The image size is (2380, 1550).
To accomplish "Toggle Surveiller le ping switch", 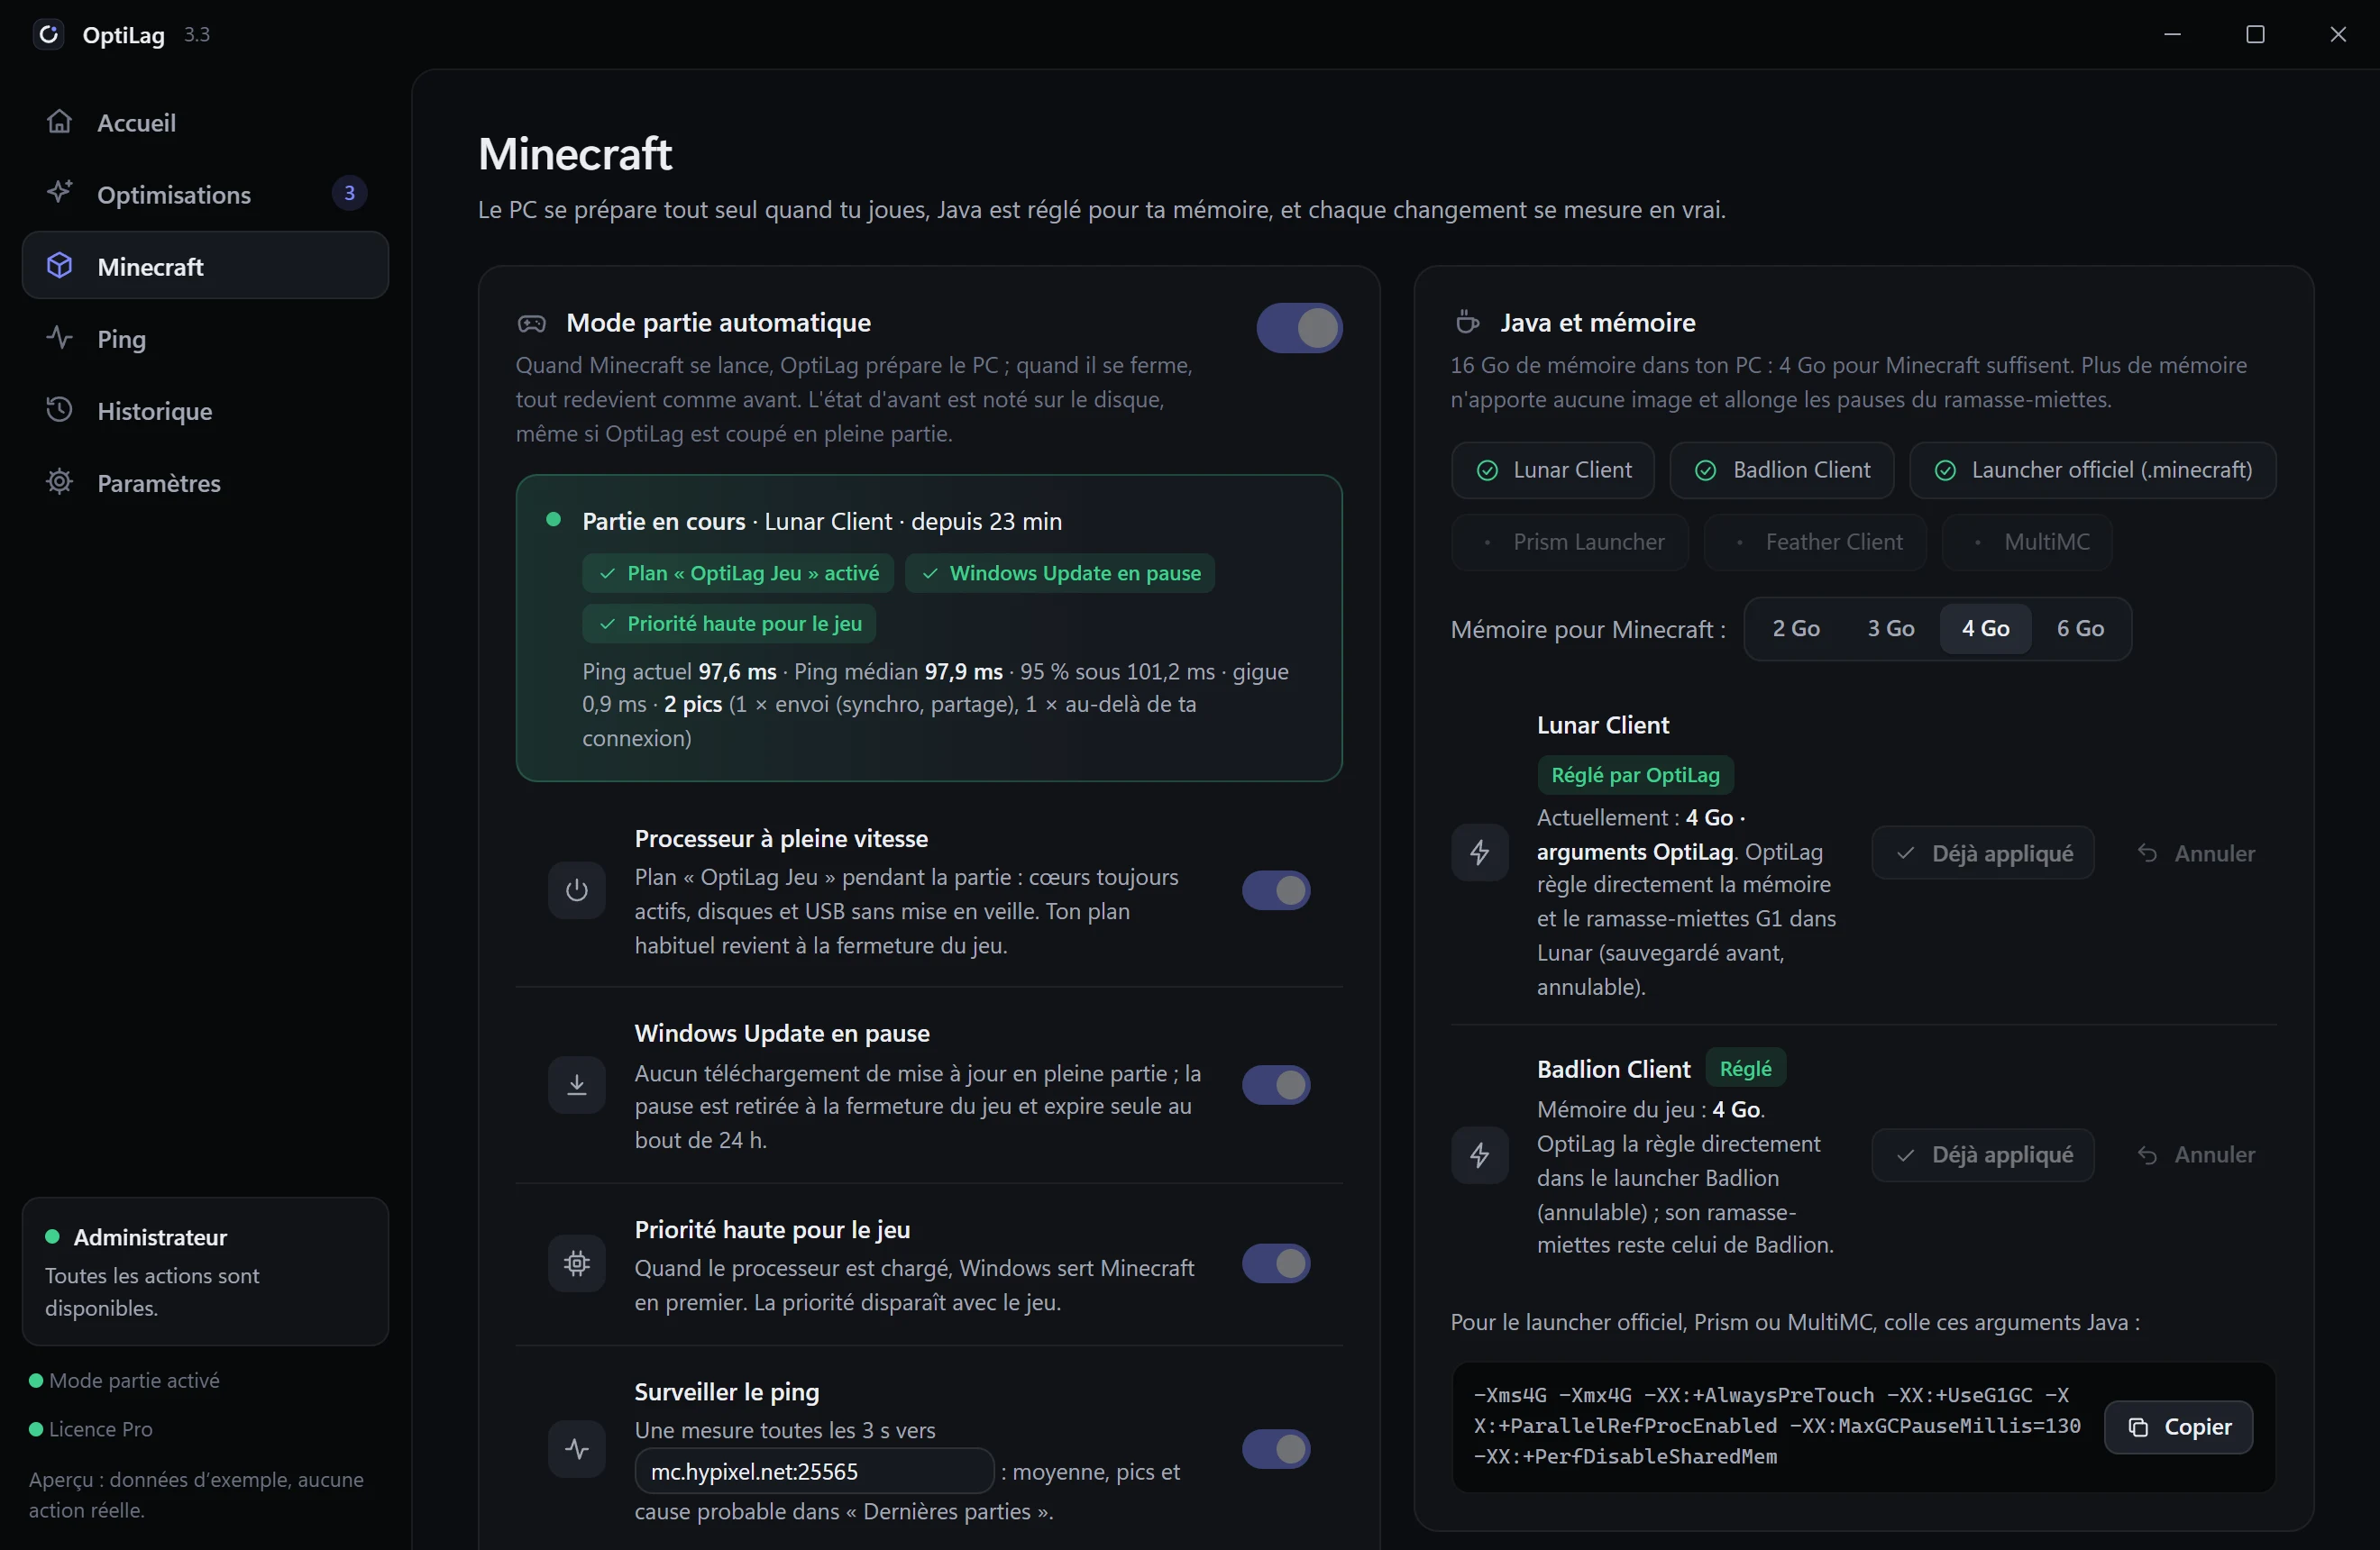I will pos(1276,1449).
